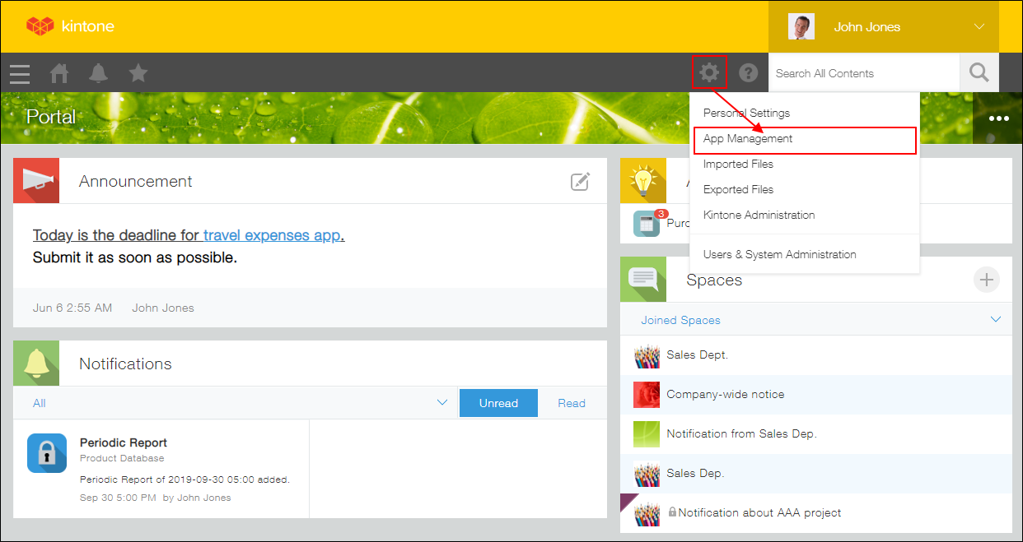Click the kintone logo
Screen dimensions: 1023x542
click(x=70, y=26)
